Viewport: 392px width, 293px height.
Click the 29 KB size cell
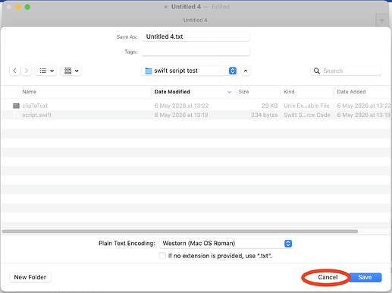click(x=270, y=106)
